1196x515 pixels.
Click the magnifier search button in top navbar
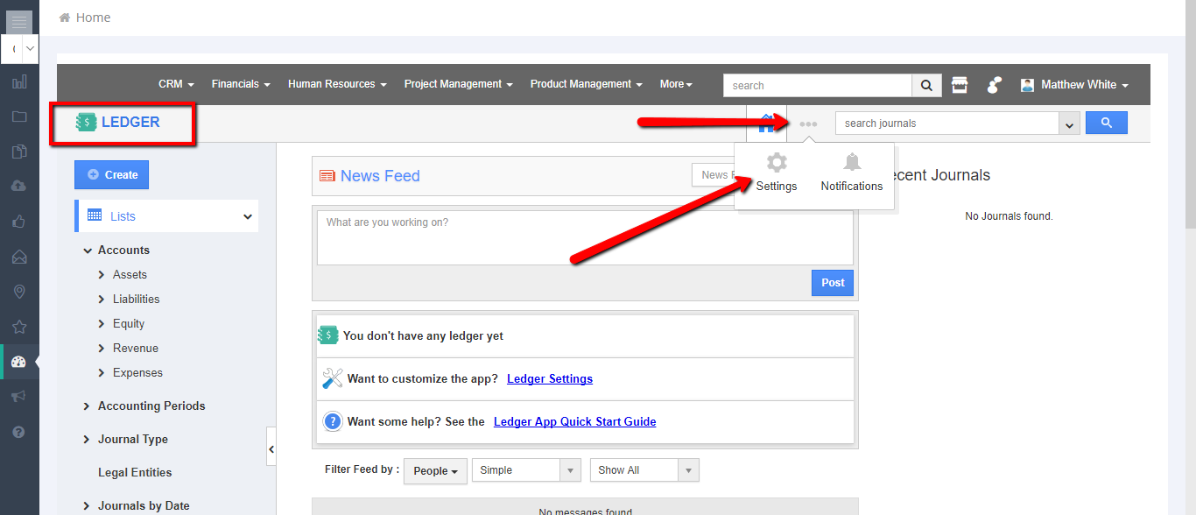click(x=926, y=85)
